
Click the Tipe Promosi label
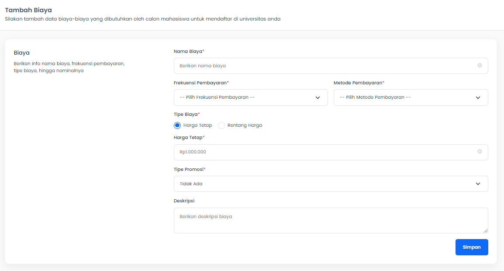click(x=190, y=169)
